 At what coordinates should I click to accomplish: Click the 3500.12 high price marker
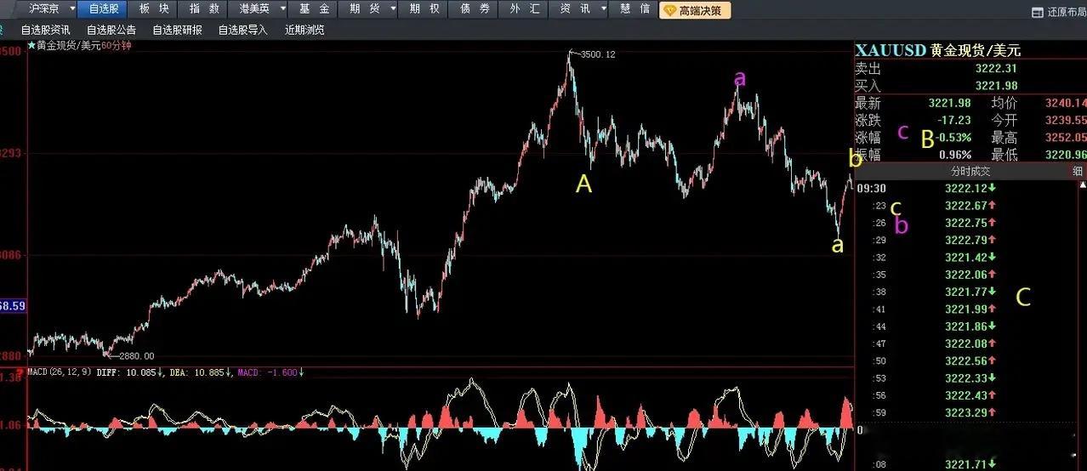point(597,54)
